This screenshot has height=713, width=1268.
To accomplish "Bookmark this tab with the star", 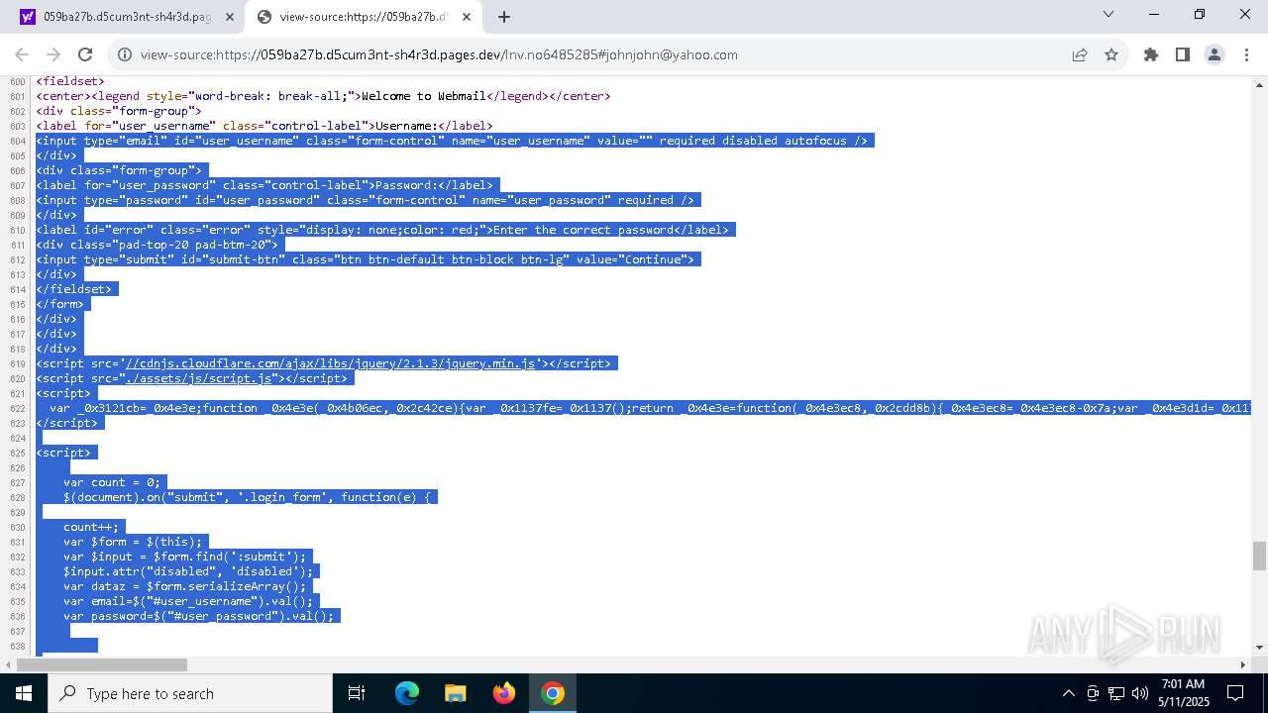I will click(1111, 54).
